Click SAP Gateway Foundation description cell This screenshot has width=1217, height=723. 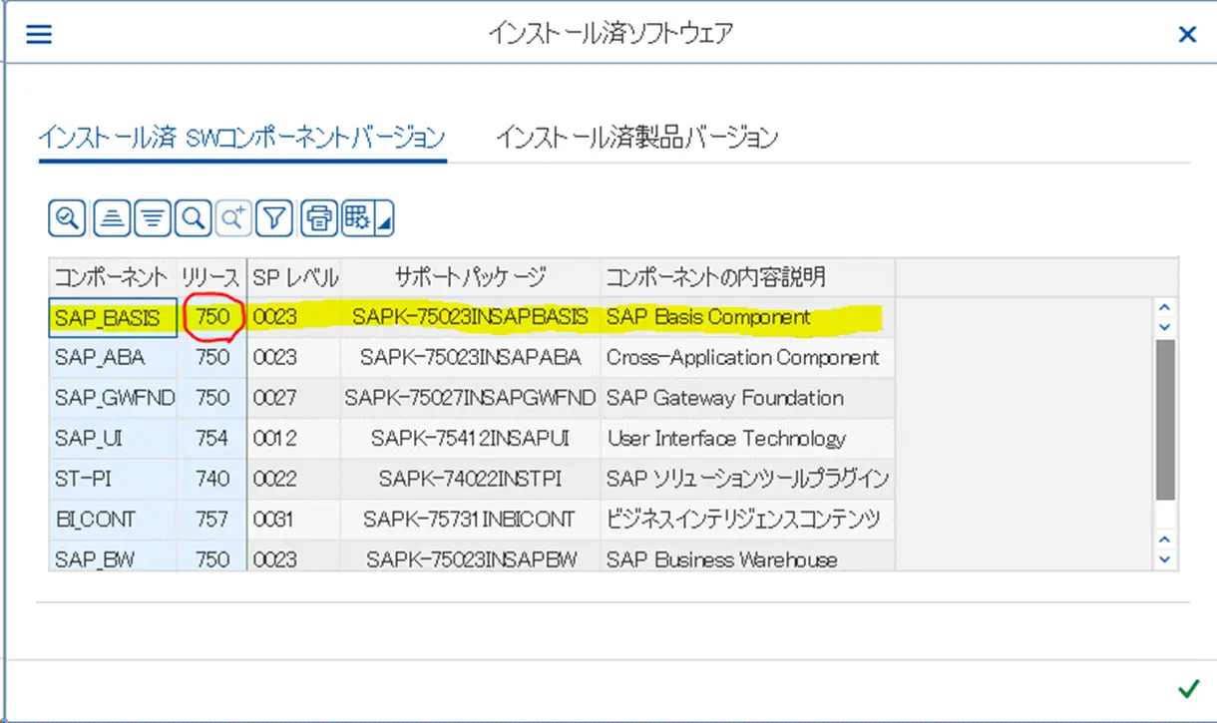click(747, 398)
